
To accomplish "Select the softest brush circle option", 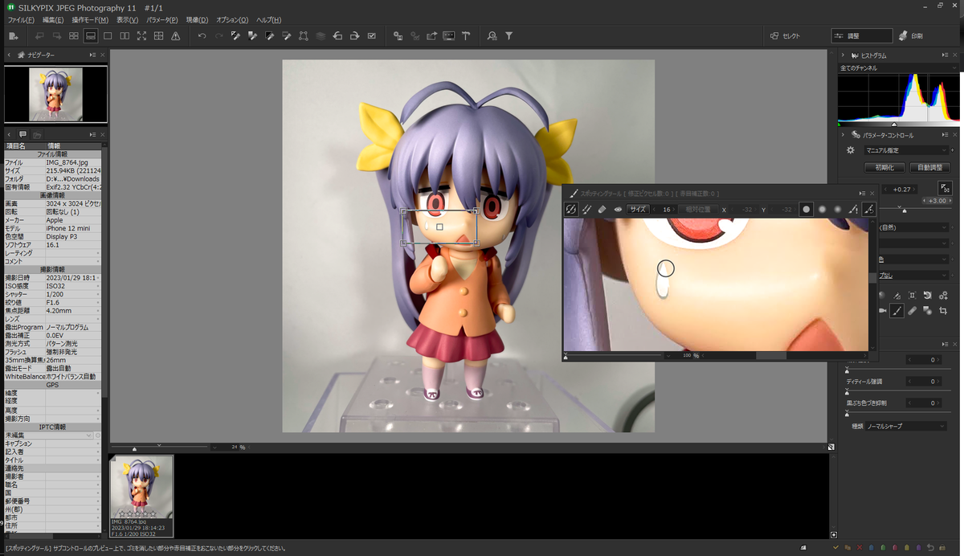I will pos(837,209).
